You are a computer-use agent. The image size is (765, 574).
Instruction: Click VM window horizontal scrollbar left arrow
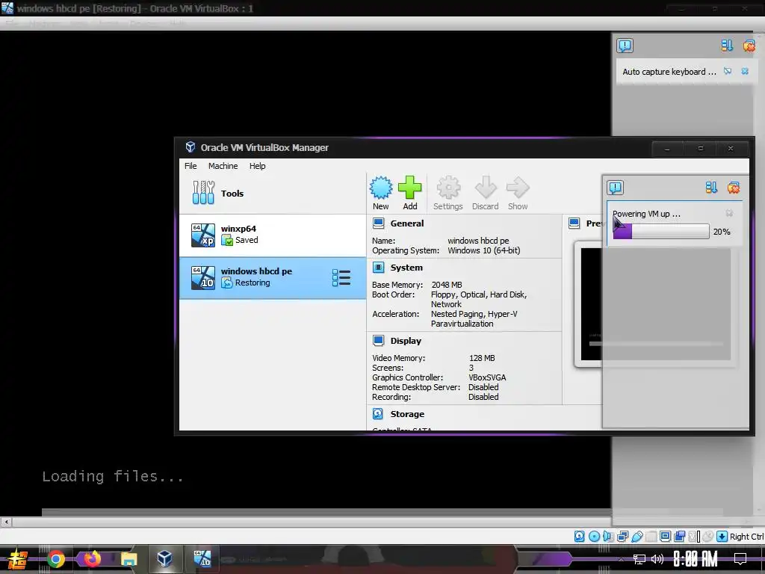6,522
